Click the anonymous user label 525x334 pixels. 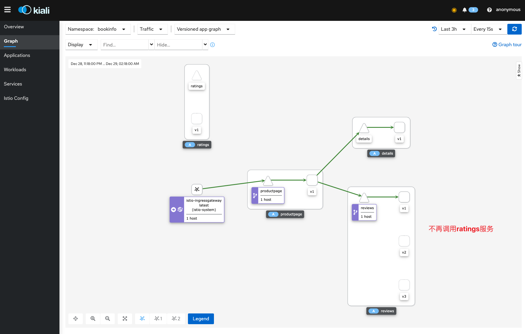click(x=508, y=10)
